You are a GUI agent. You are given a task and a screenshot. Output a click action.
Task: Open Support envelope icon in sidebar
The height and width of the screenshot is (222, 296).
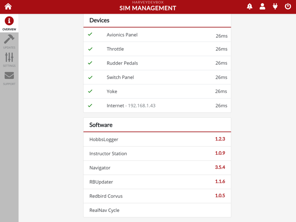[x=9, y=75]
